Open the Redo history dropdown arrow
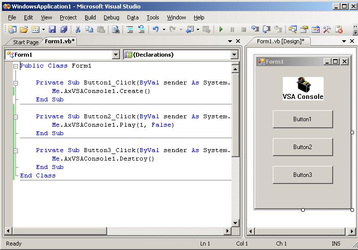The height and width of the screenshot is (250, 358). tap(181, 29)
